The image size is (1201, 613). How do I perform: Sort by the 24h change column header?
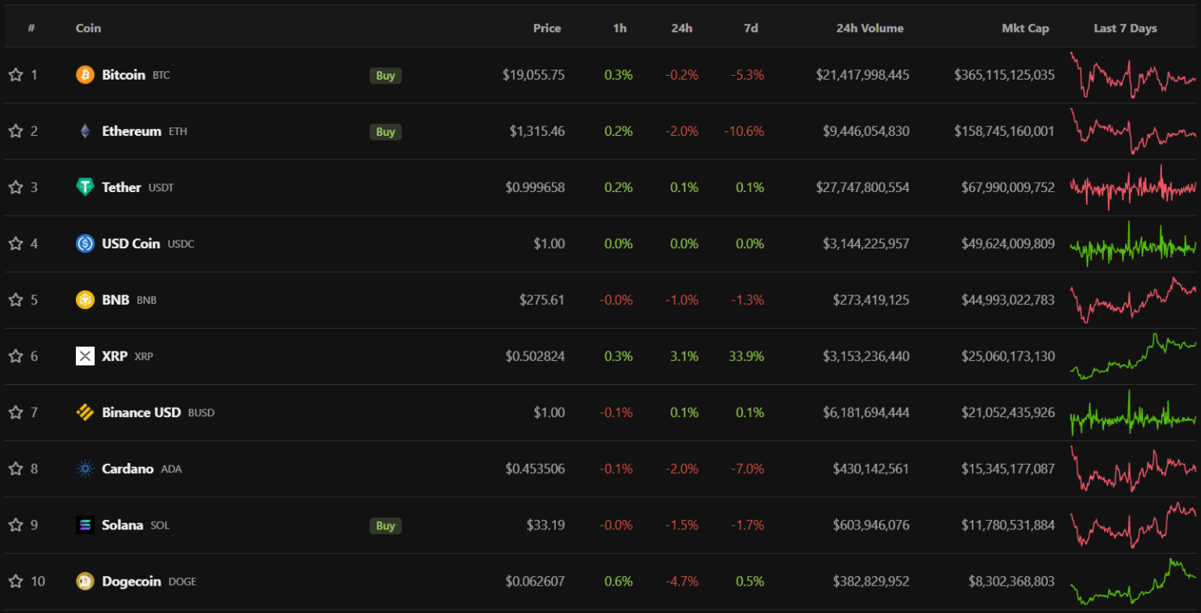[x=682, y=28]
